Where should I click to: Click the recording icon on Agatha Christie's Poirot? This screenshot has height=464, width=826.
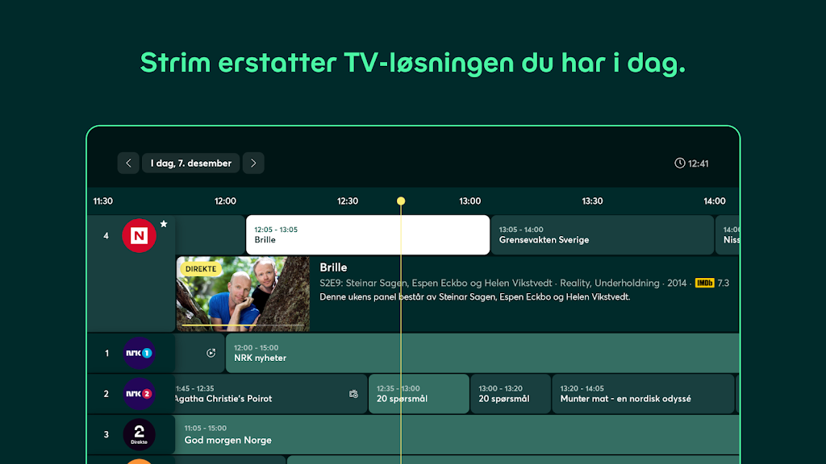pyautogui.click(x=353, y=394)
